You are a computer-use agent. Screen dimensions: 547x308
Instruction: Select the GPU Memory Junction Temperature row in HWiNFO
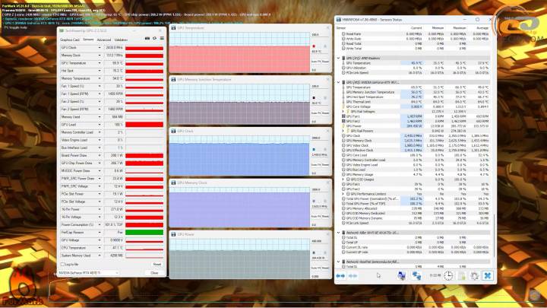pos(416,92)
